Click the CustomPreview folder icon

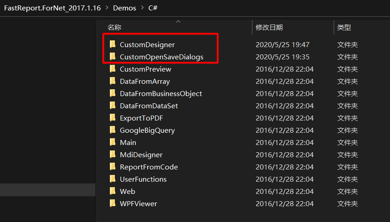(113, 69)
